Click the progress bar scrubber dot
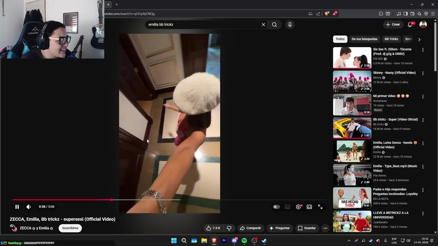 [112, 200]
